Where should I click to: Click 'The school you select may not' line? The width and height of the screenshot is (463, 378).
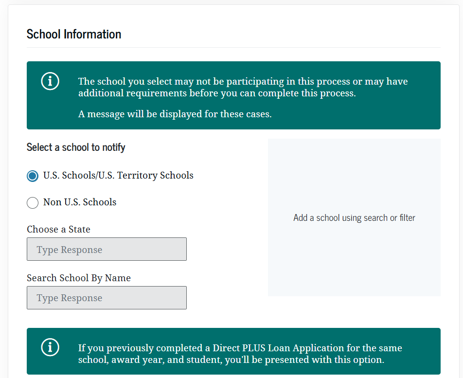[x=243, y=81]
